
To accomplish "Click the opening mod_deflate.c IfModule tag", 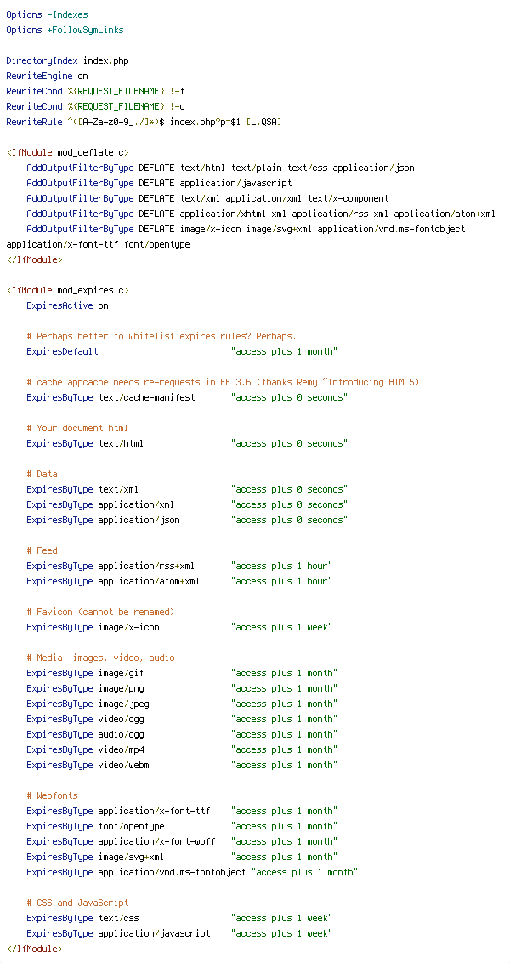I will 67,152.
